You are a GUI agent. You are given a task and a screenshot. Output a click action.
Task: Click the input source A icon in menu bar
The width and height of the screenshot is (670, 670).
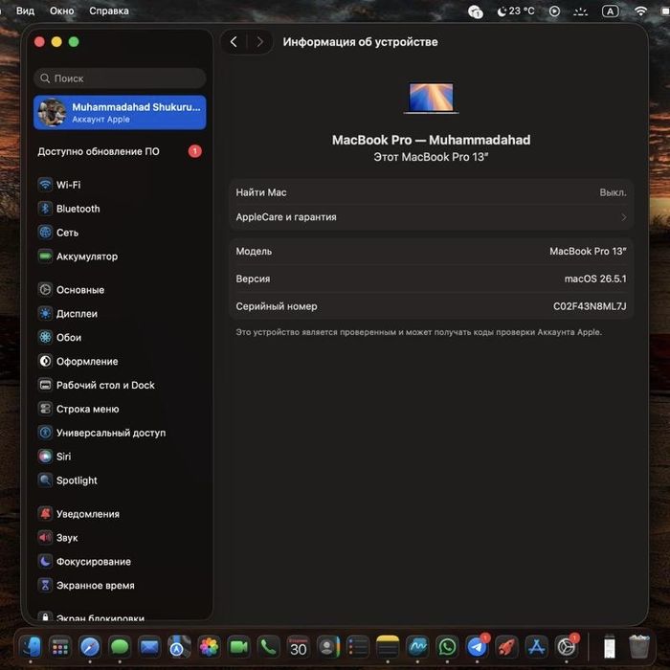(x=611, y=11)
